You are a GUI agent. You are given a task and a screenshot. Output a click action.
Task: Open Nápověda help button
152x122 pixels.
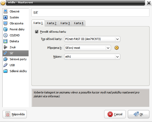click(15, 114)
